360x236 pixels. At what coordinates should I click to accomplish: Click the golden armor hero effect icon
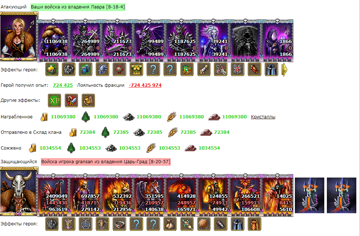pyautogui.click(x=136, y=69)
